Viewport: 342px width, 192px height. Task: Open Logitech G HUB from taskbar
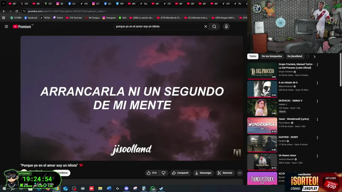click(118, 189)
